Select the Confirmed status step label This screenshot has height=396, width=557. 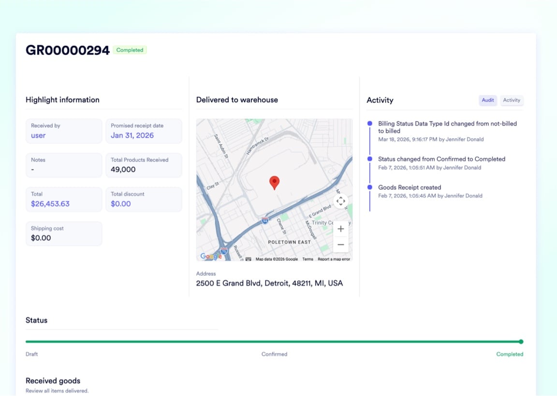coord(274,354)
